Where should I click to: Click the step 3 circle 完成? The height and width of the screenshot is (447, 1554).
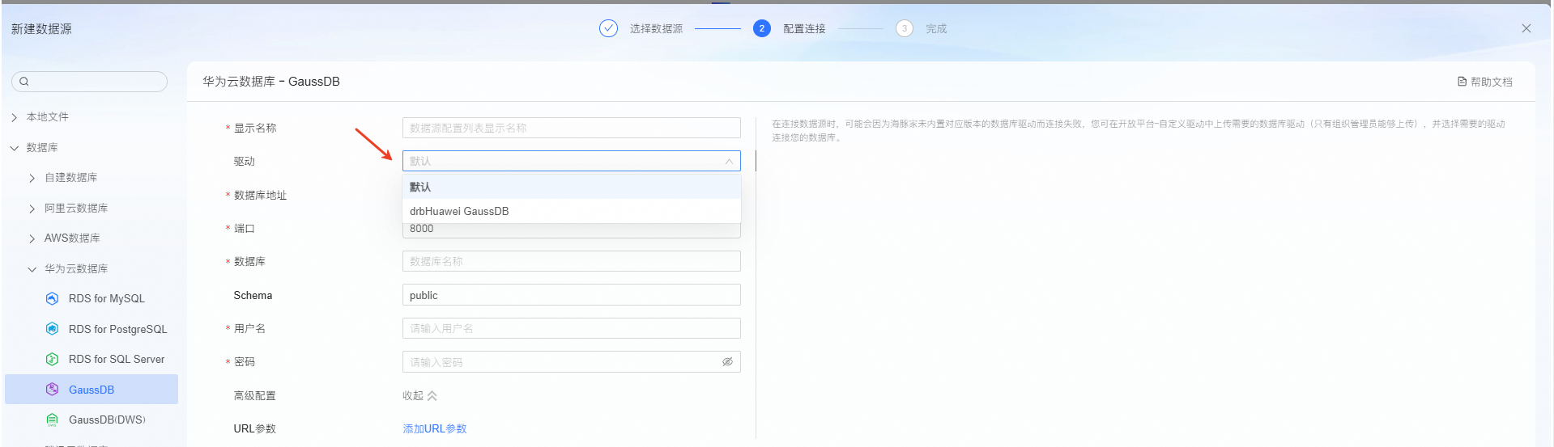point(904,28)
